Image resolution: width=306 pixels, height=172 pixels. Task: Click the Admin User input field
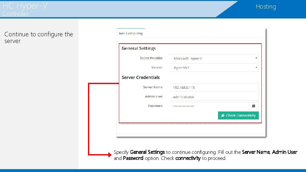tap(214, 97)
